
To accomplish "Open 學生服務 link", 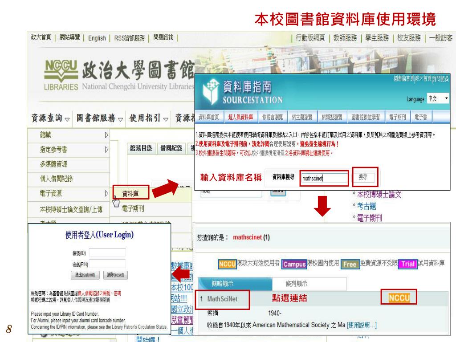I will (377, 38).
